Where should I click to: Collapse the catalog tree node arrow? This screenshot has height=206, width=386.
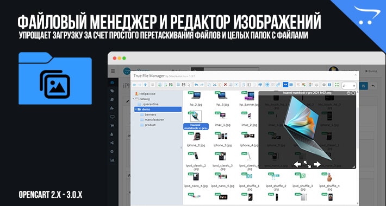tap(133, 99)
